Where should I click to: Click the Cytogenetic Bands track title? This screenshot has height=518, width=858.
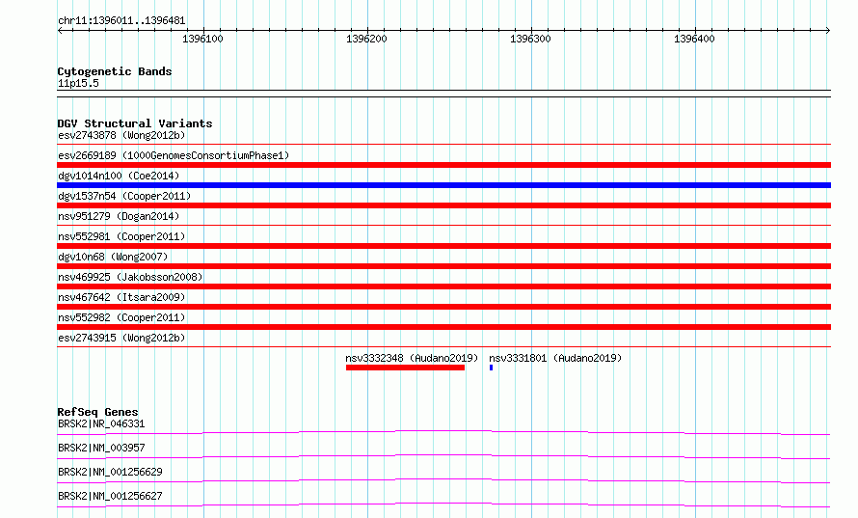click(x=115, y=71)
